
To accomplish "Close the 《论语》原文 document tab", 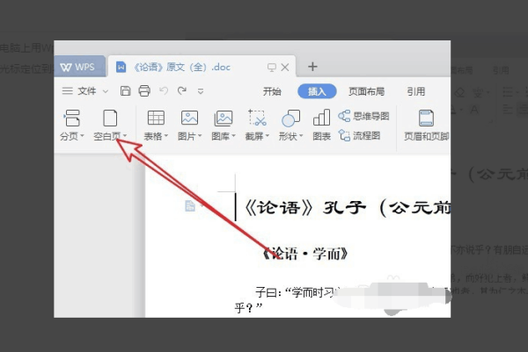I will (x=285, y=68).
